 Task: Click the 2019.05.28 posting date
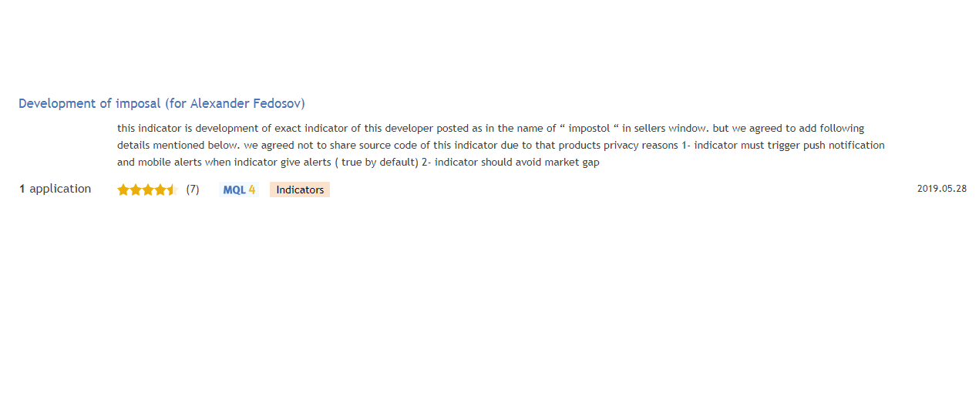click(941, 189)
